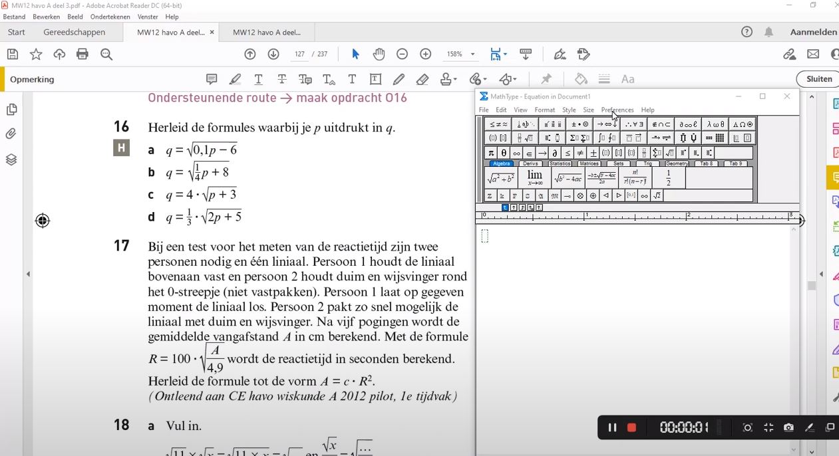Print the document with the printer icon
Screen dimensions: 839x456
point(83,55)
